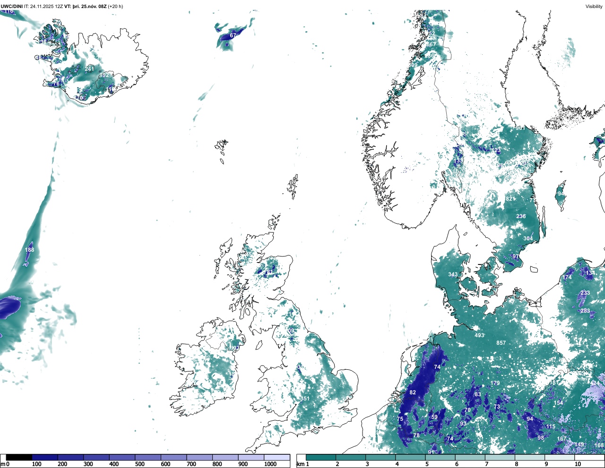Click the map value '304' in southern Sweden
This screenshot has width=605, height=468.
point(528,238)
